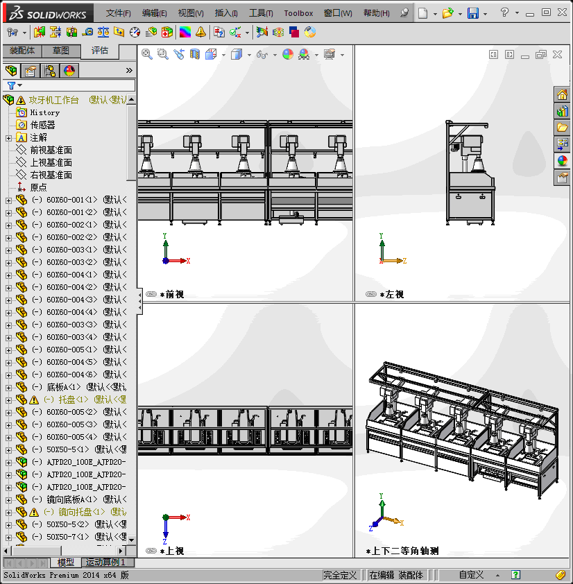Image resolution: width=573 pixels, height=584 pixels.
Task: Click the New document icon
Action: pyautogui.click(x=423, y=13)
